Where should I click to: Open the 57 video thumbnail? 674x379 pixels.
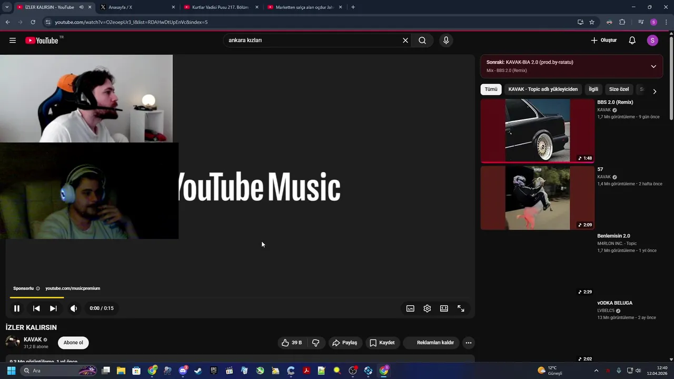[537, 198]
